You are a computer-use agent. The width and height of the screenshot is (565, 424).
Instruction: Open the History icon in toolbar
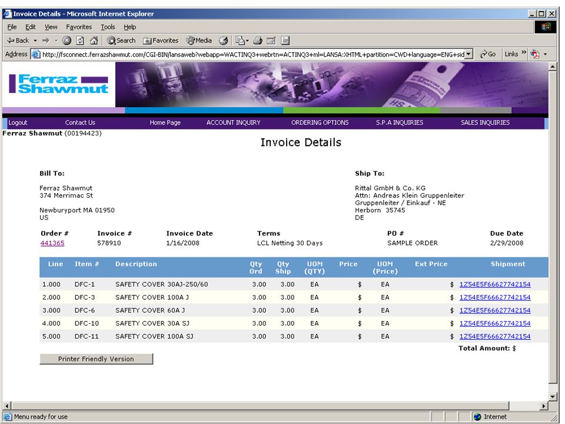click(x=224, y=41)
